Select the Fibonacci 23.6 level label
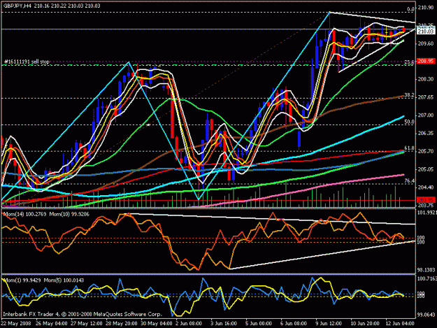This screenshot has width=437, height=328. [409, 63]
